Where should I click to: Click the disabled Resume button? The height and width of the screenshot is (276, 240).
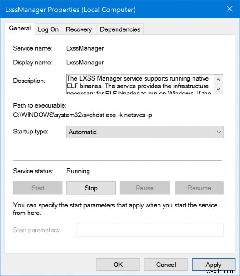coord(199,188)
